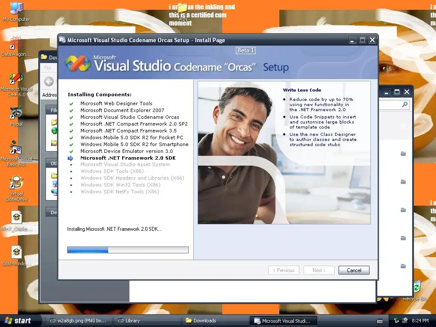
Task: Click Windows Mobile 5.0 SDK R2 for Pocket PC
Action: (x=132, y=138)
